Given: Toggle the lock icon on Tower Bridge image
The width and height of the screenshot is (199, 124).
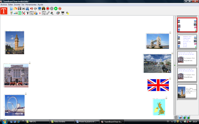Looking at the screenshot, I should [170, 32].
